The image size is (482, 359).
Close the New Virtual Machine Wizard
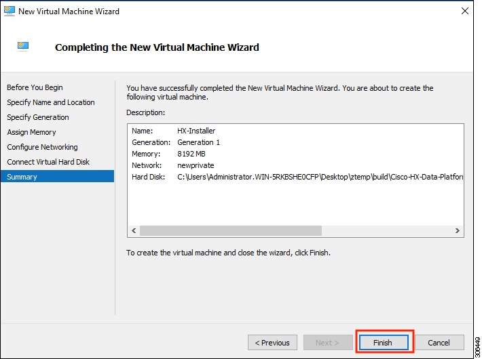tap(464, 12)
